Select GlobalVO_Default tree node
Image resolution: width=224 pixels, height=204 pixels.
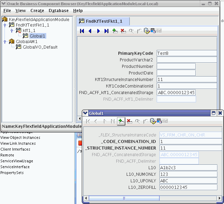point(40,47)
